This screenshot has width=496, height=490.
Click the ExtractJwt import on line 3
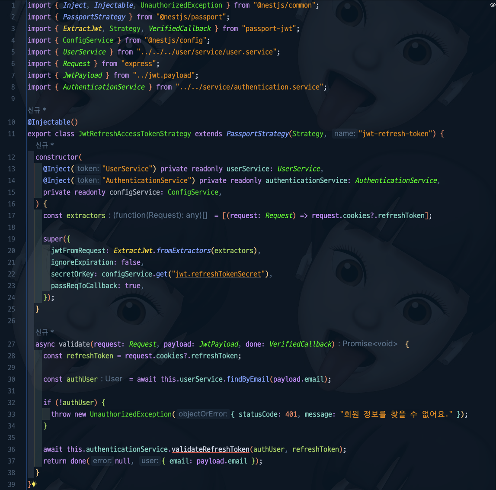pos(82,29)
